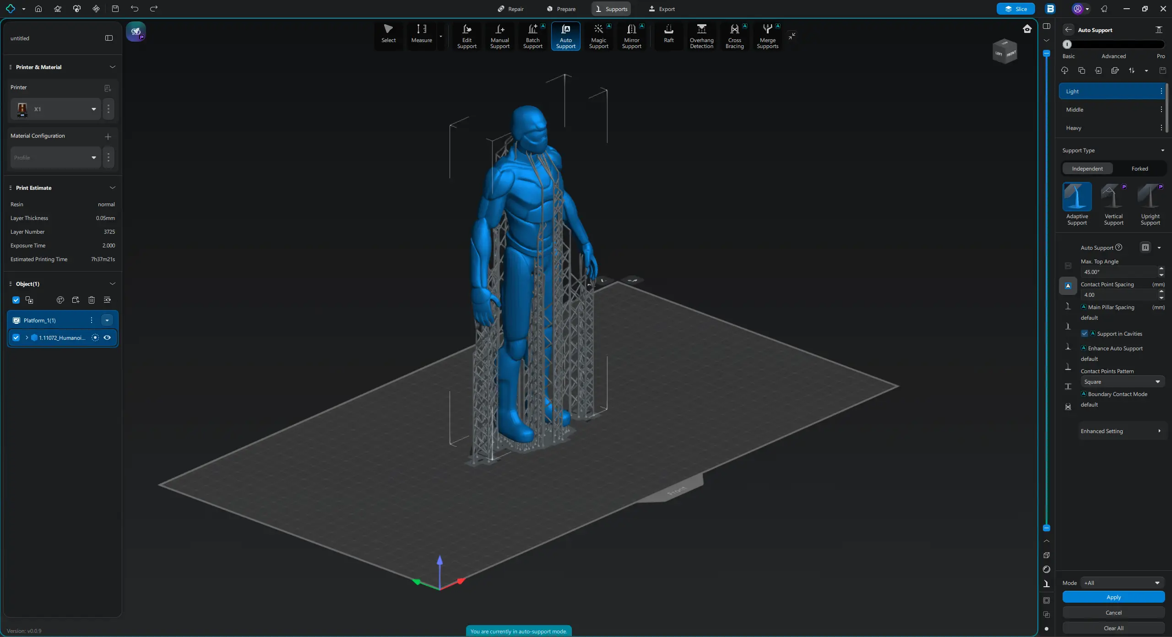Open the Light preset three-dot menu
Image resolution: width=1172 pixels, height=637 pixels.
coord(1161,91)
